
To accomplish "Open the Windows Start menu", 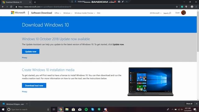I will coord(3,109).
